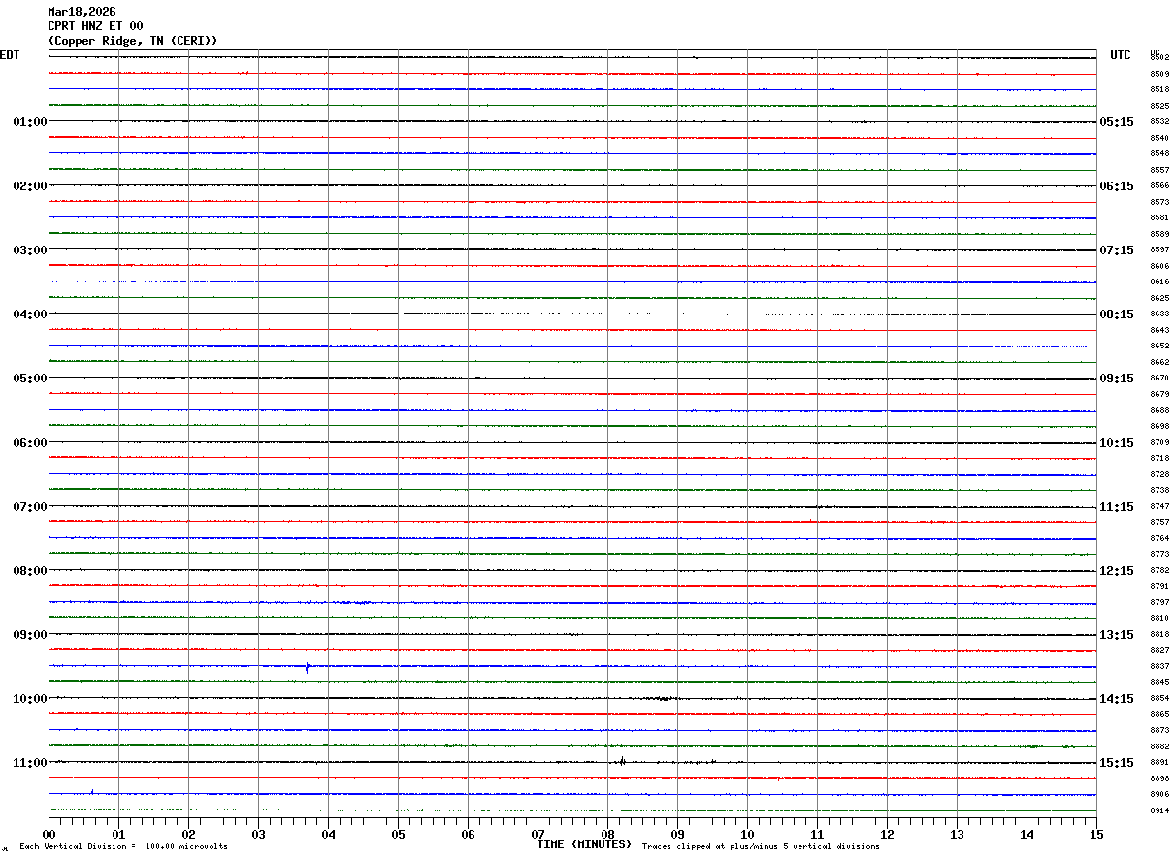Screen dimensions: 1174x860
Task: Click the 'Traces clipped at plus/minus 5 vertical divisions' note
Action: click(x=761, y=847)
